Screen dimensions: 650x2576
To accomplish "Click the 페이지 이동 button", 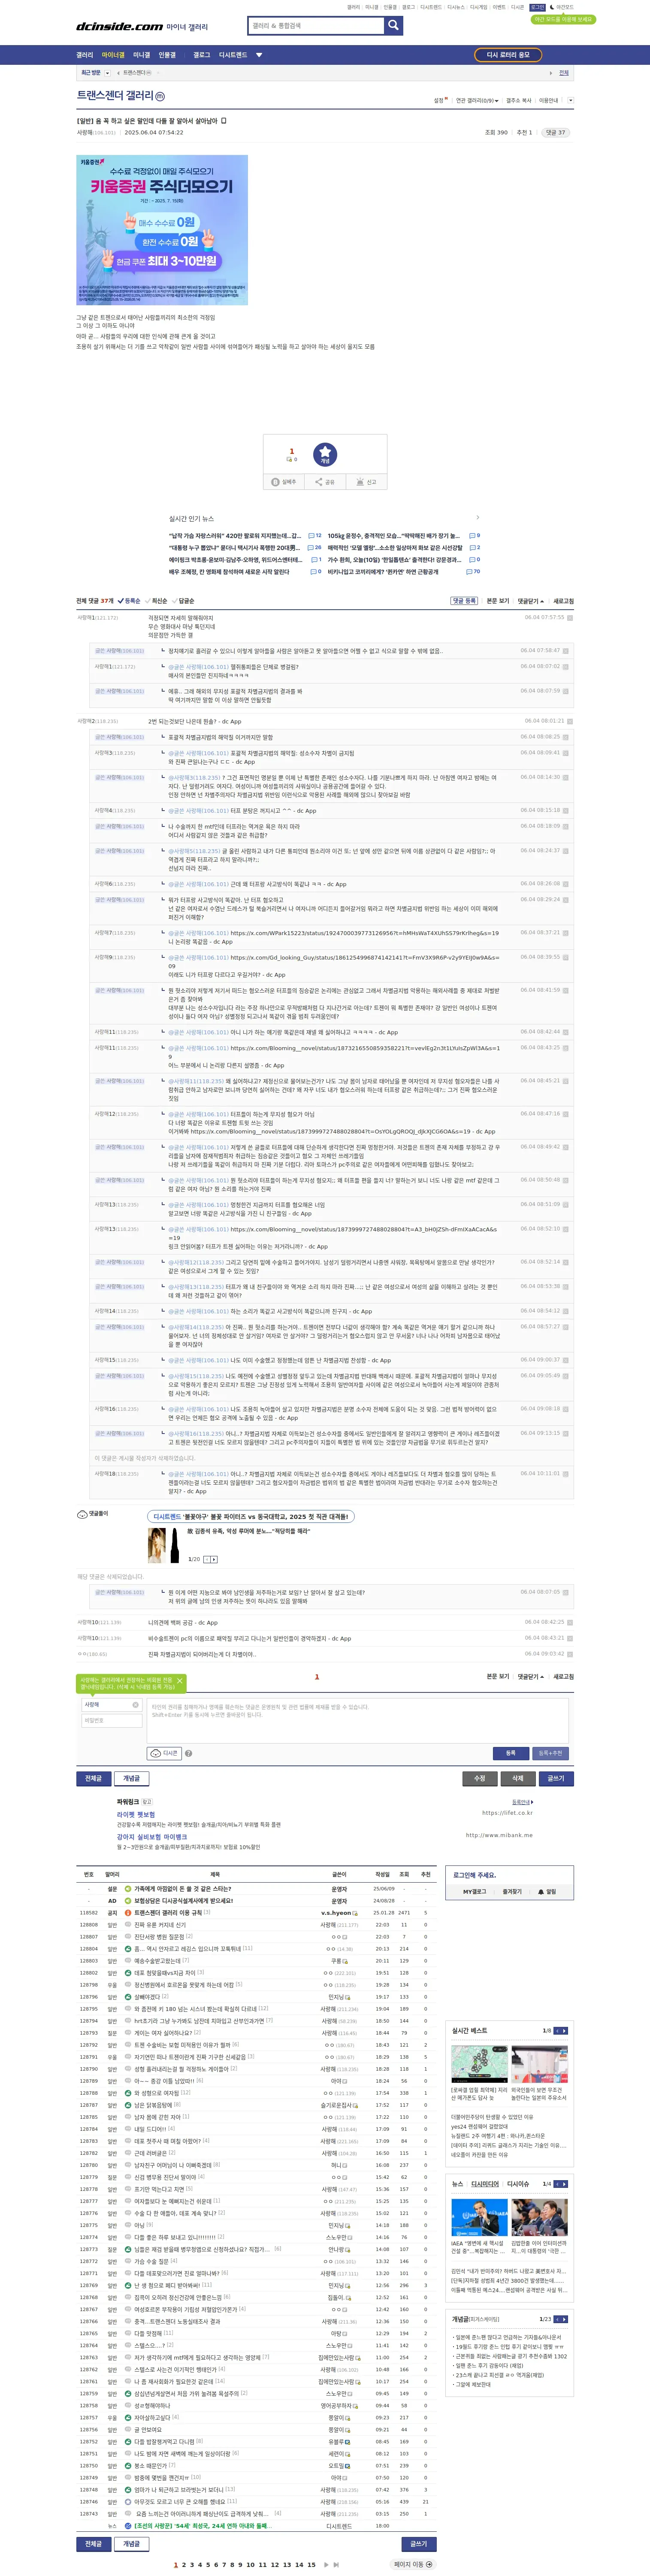I will [x=413, y=2565].
